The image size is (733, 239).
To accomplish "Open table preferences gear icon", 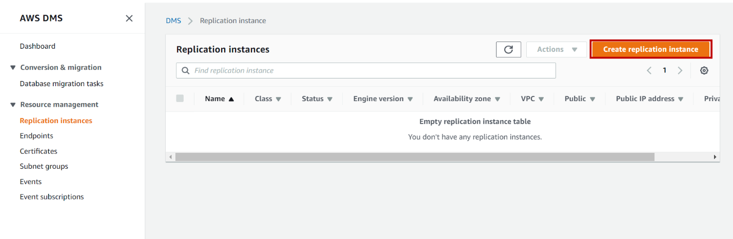I will 704,71.
